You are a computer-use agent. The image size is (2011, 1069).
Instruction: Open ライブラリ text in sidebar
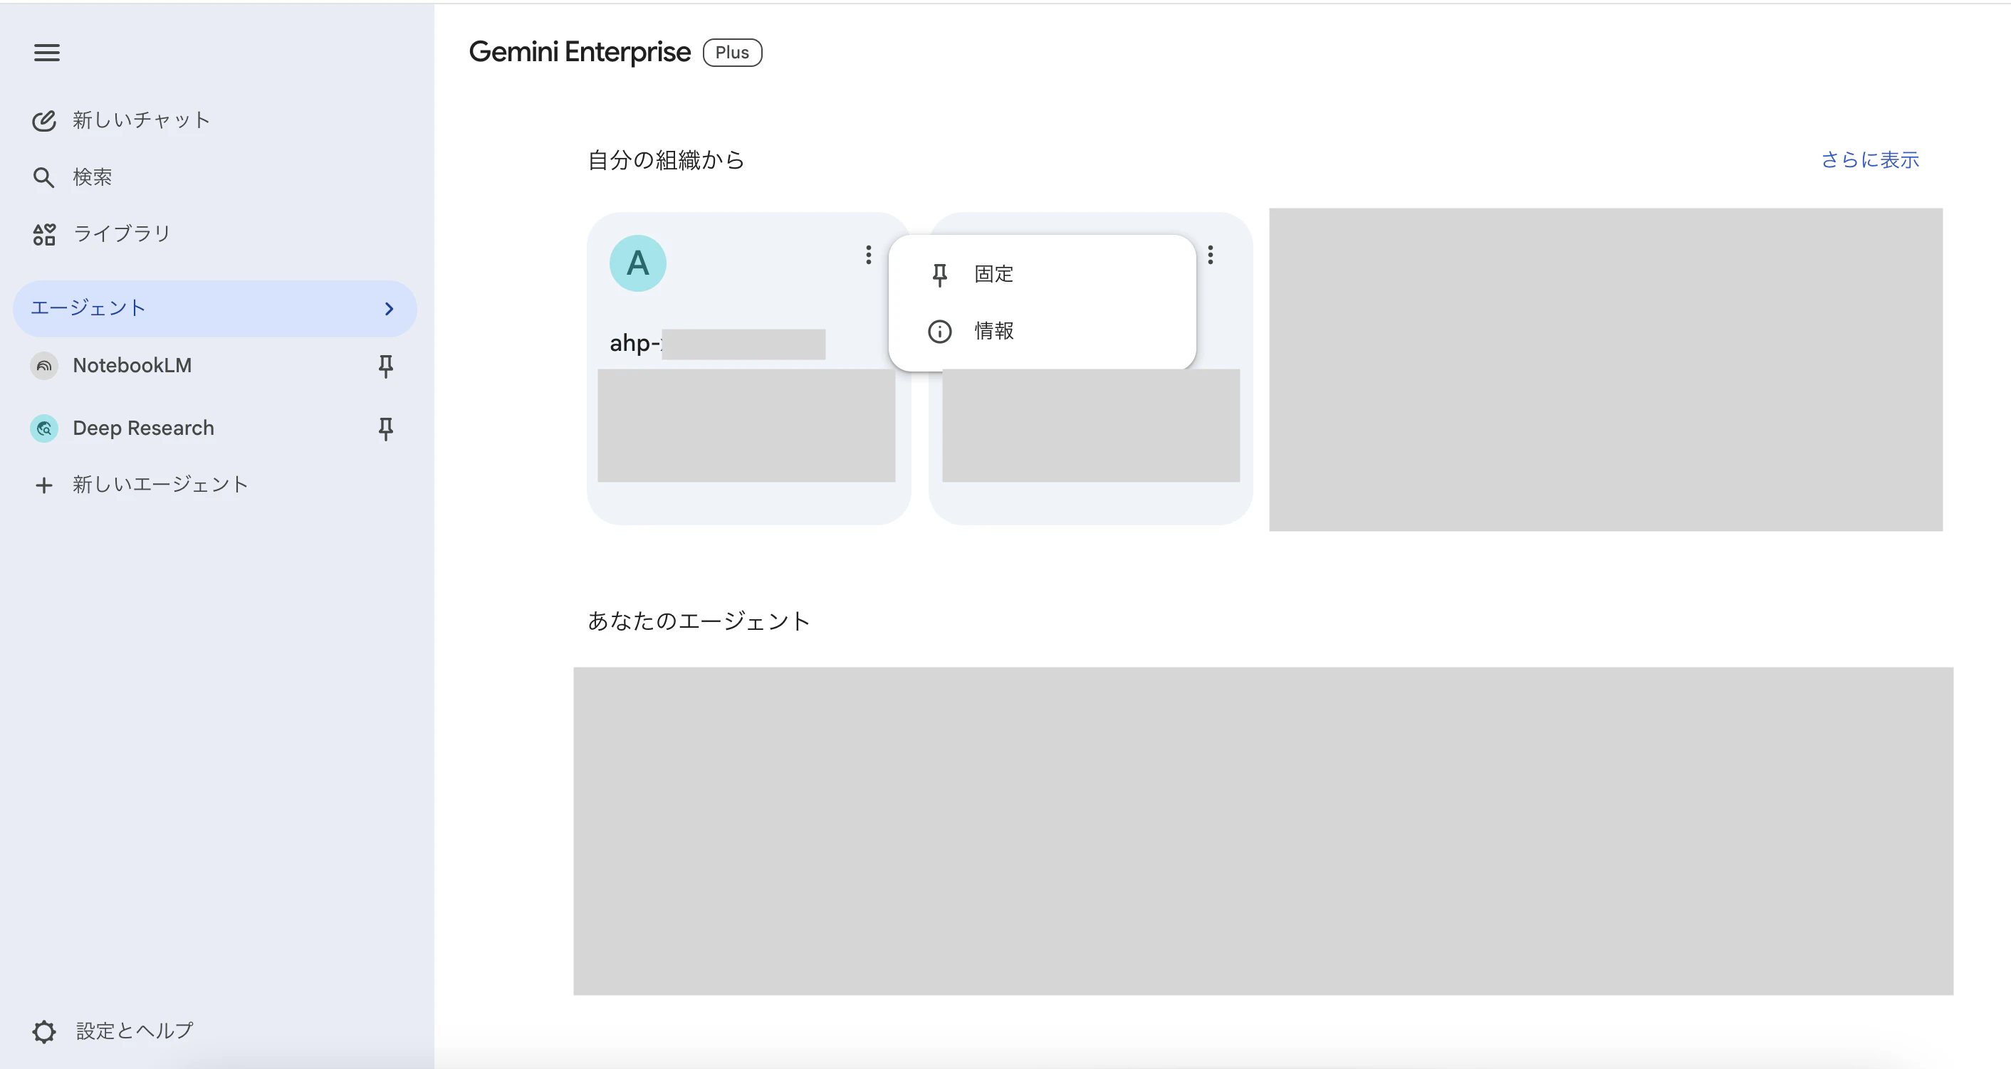coord(122,234)
